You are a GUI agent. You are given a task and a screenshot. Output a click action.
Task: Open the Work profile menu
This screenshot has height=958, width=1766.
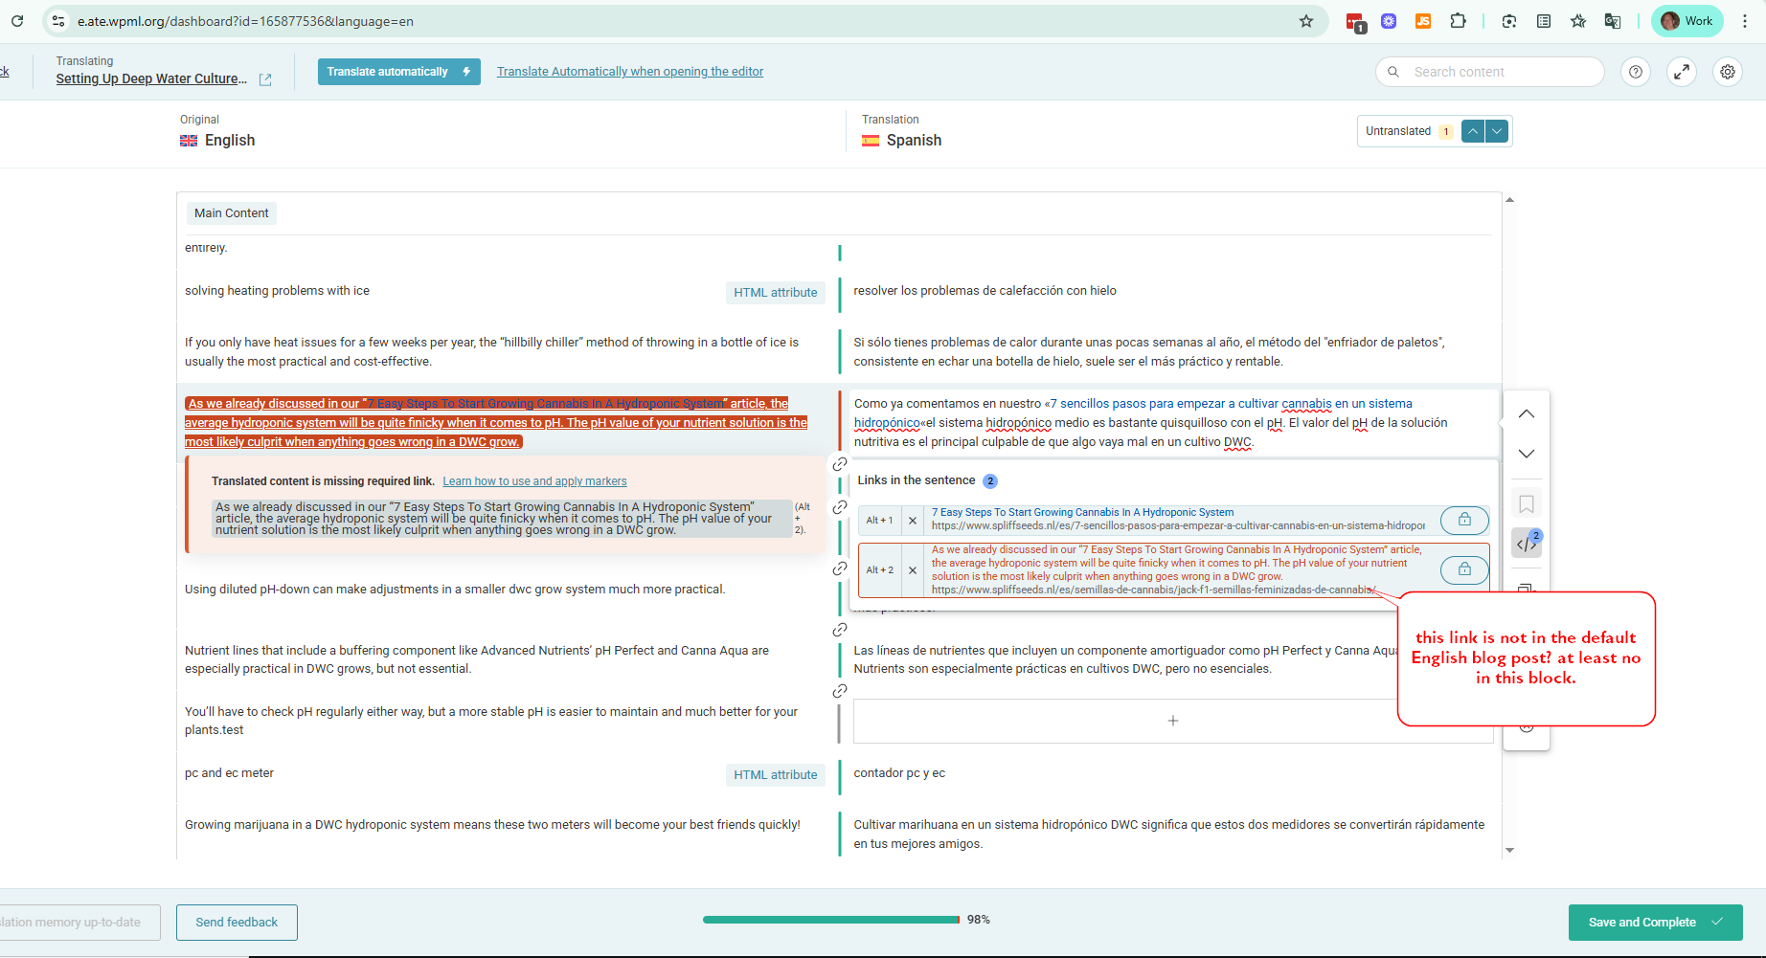pyautogui.click(x=1687, y=21)
